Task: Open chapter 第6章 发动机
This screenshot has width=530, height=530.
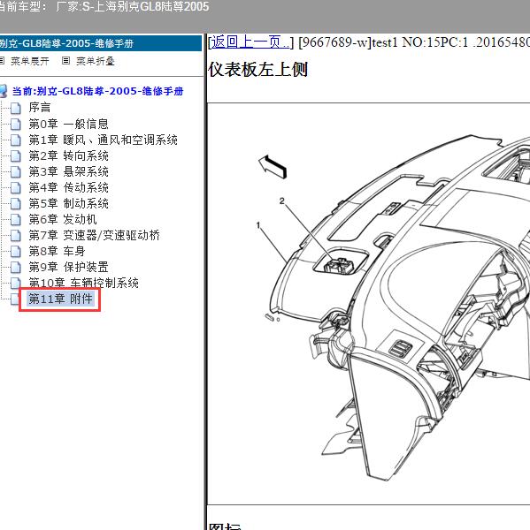Action: point(63,219)
